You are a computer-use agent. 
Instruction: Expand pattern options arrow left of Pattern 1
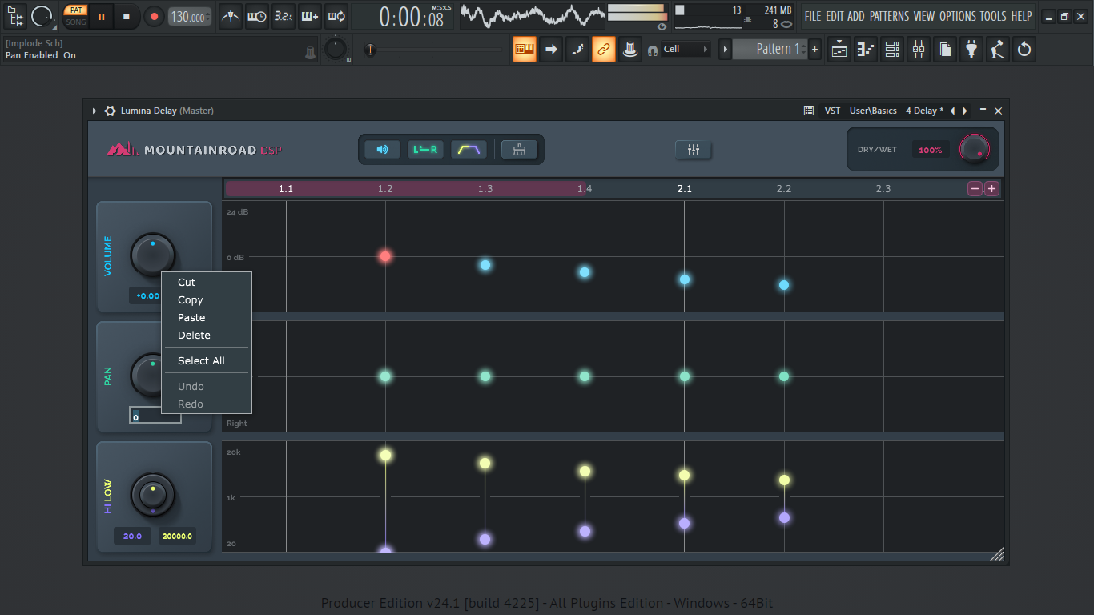click(725, 49)
